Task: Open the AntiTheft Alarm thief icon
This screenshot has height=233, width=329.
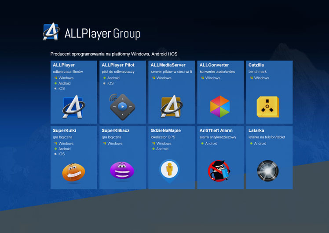Action: [219, 171]
